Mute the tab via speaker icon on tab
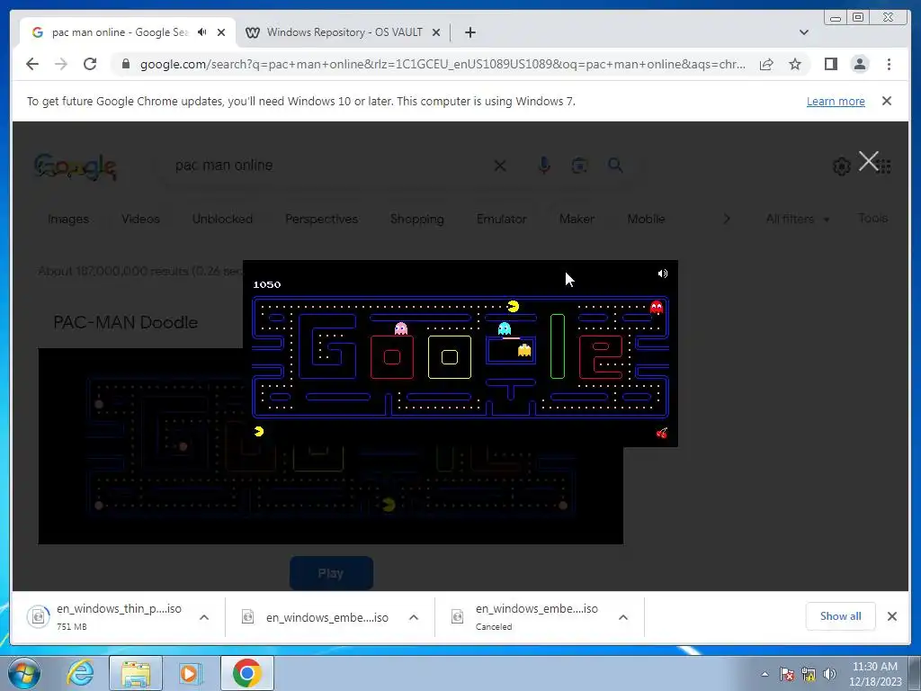Image resolution: width=921 pixels, height=691 pixels. coord(202,32)
